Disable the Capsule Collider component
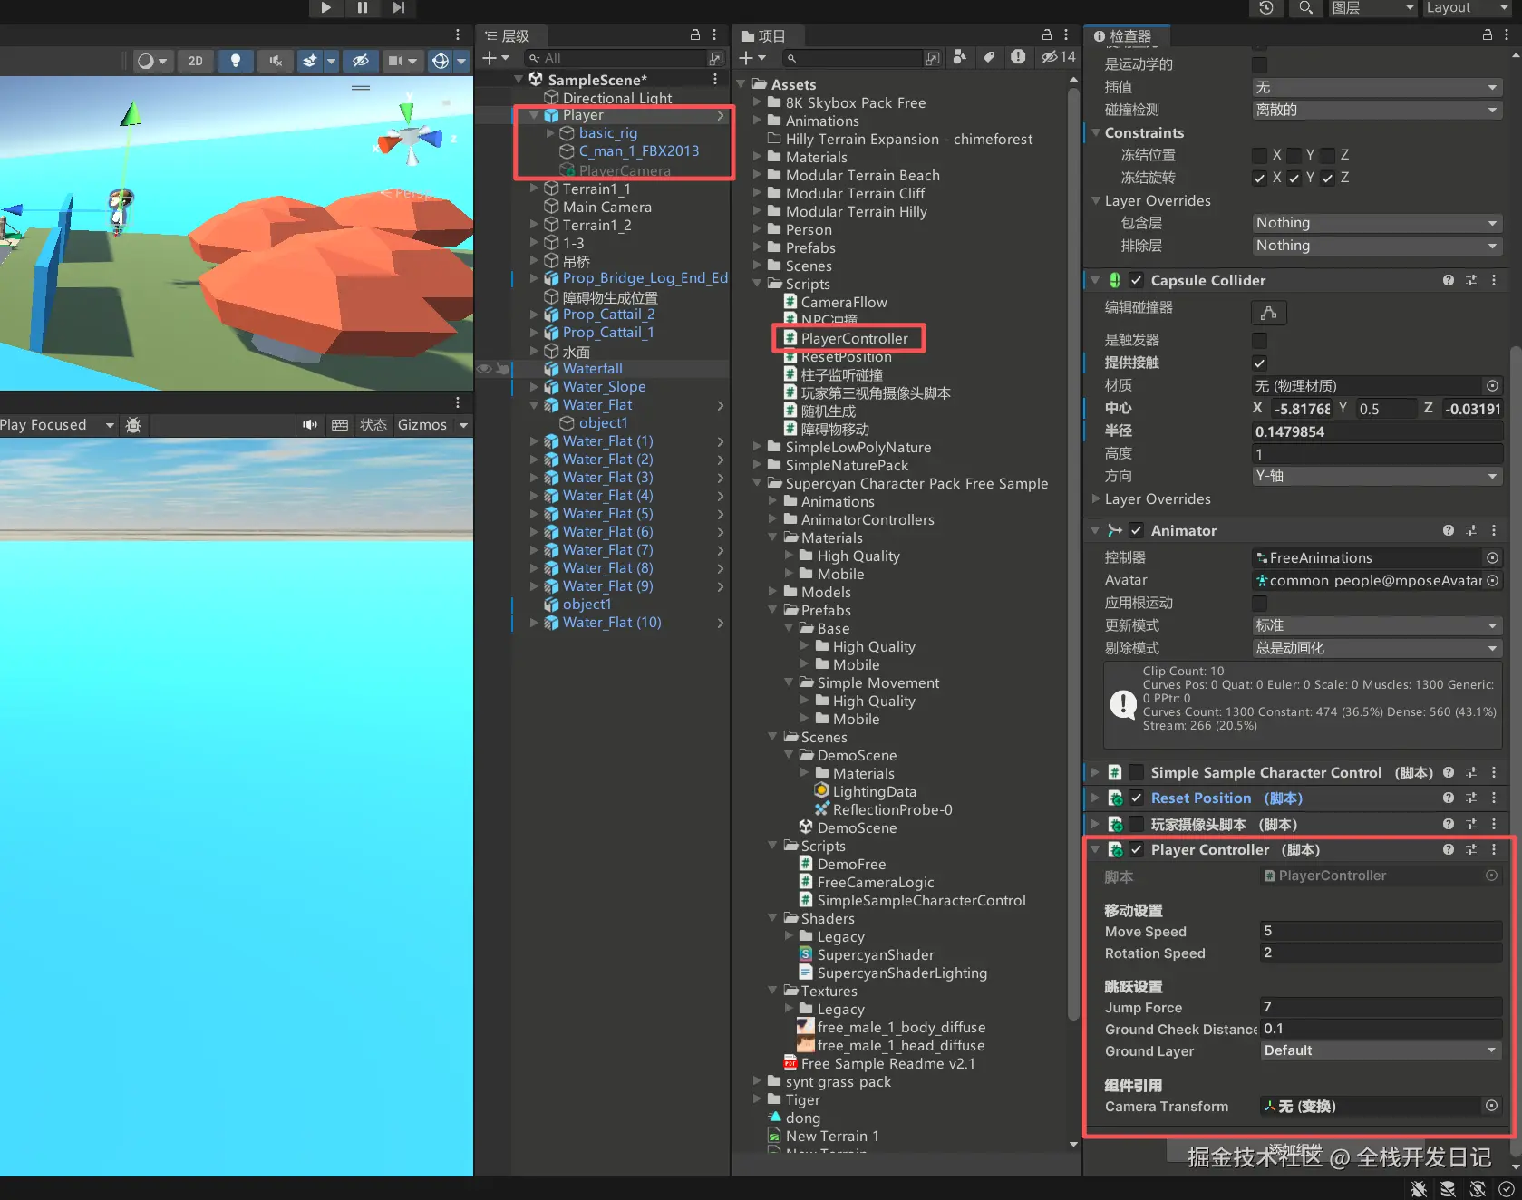This screenshot has width=1522, height=1200. 1136,280
